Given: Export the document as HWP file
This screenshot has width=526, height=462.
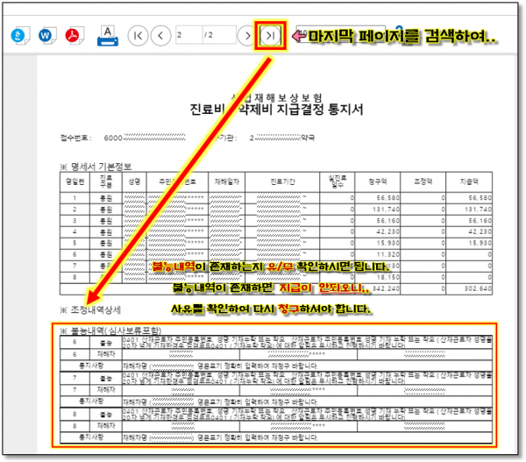Looking at the screenshot, I should point(20,36).
